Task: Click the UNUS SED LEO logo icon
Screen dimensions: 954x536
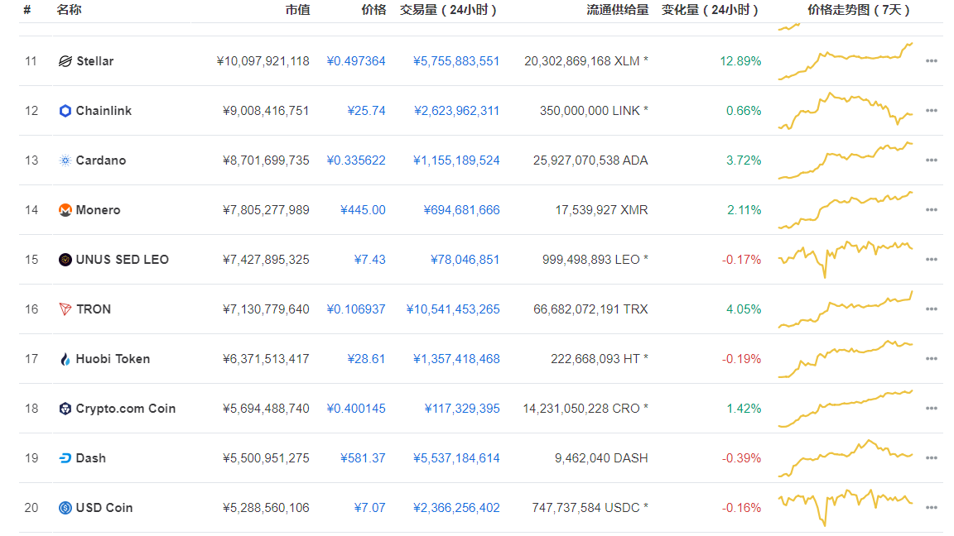Action: (x=65, y=260)
